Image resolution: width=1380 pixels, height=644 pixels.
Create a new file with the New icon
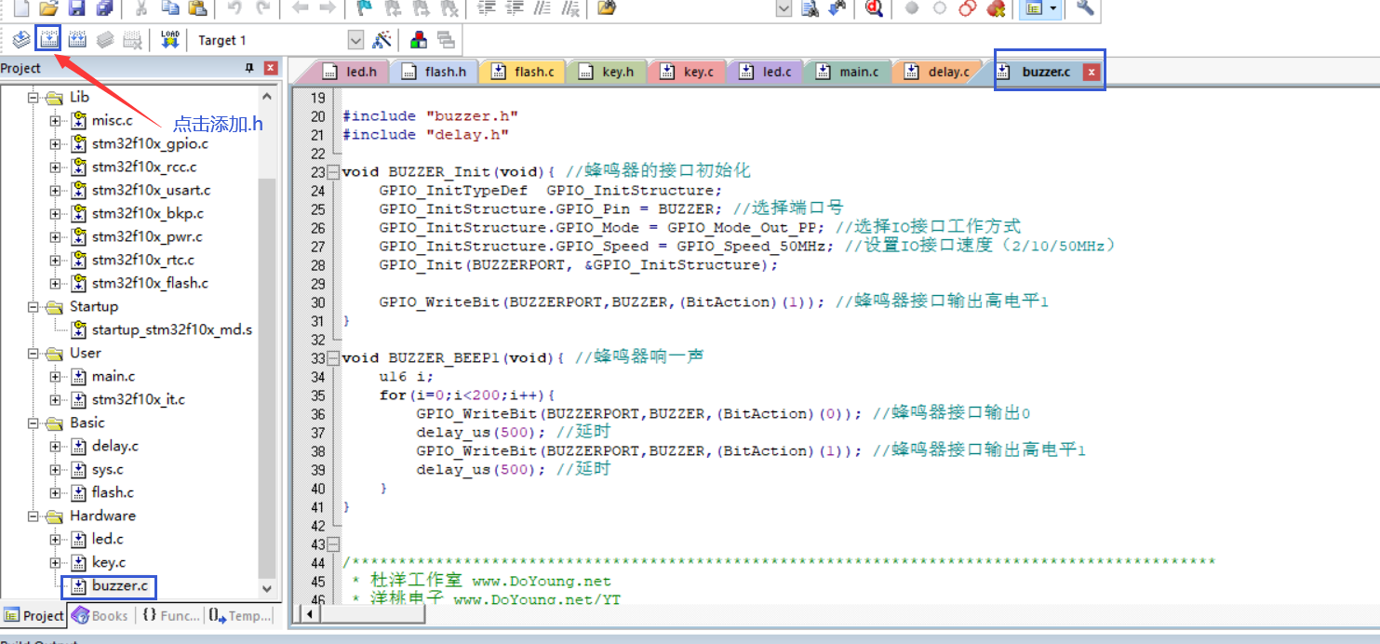tap(20, 8)
